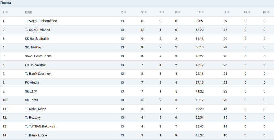Open TJ Baník Švermov club
The width and height of the screenshot is (274, 140).
coord(38,74)
